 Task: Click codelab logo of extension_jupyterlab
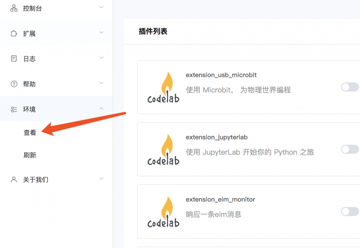(163, 149)
